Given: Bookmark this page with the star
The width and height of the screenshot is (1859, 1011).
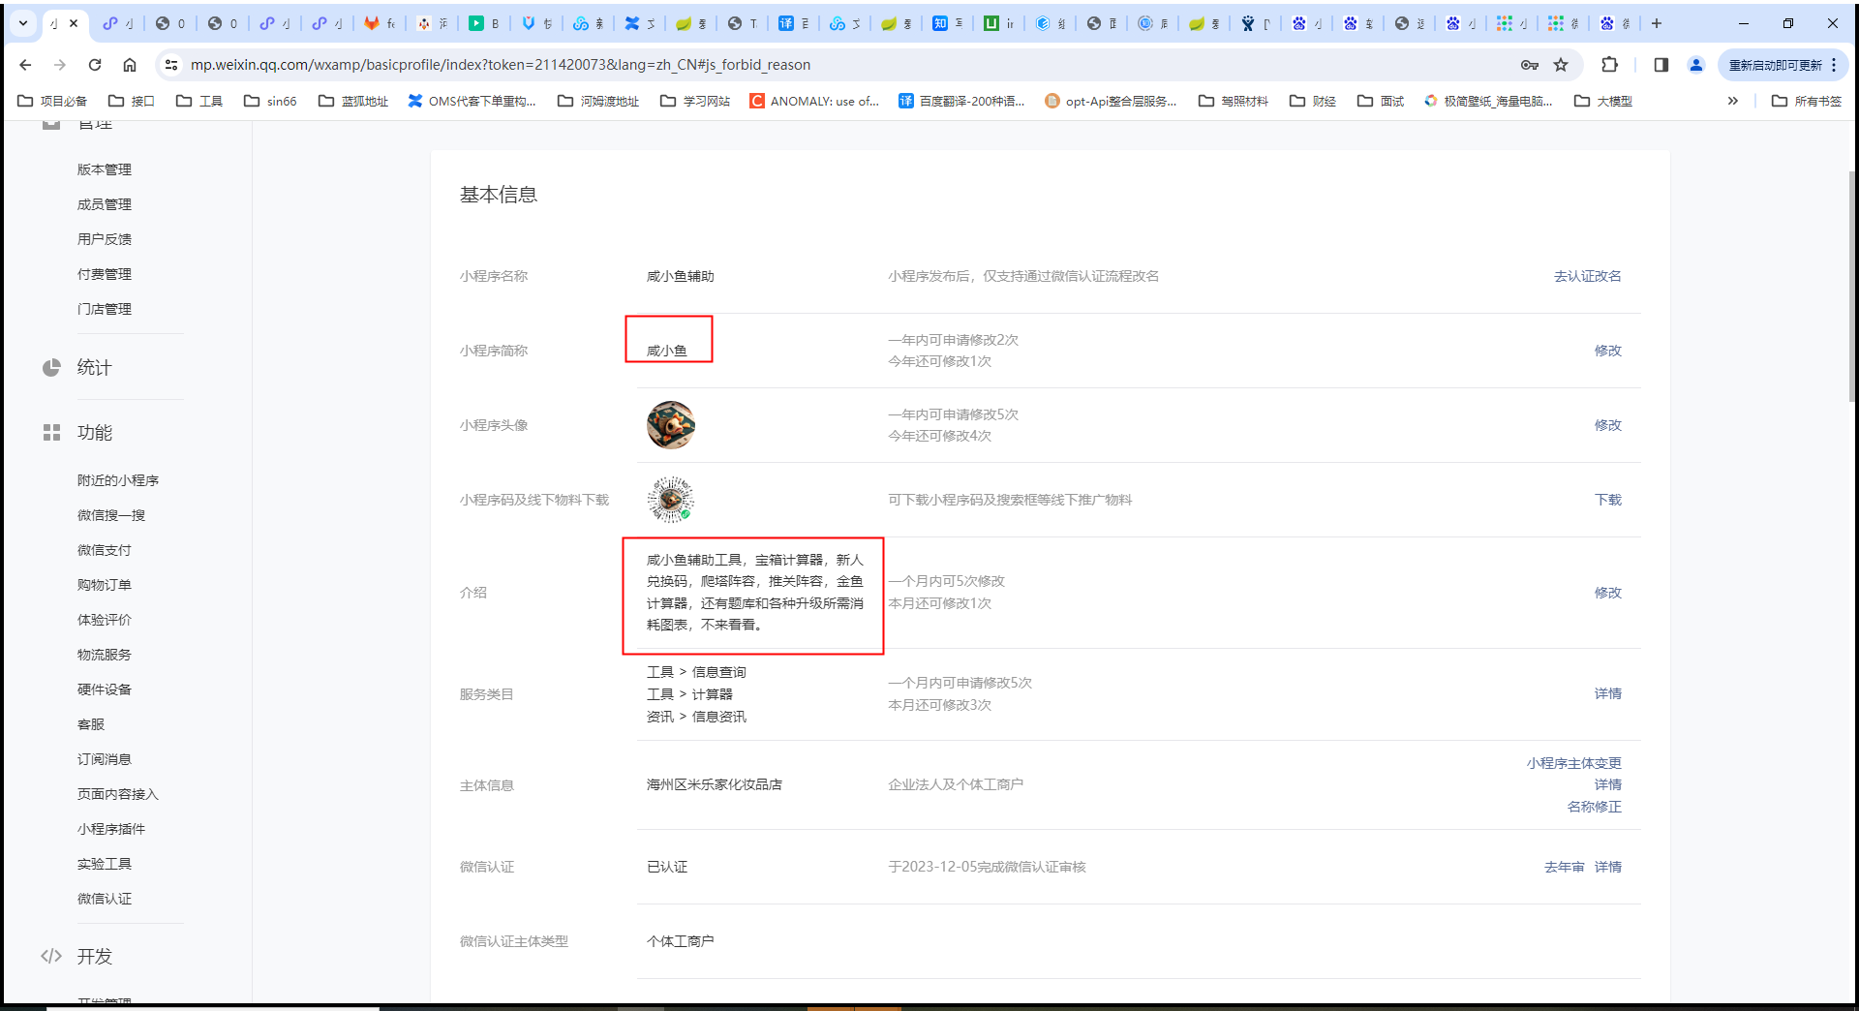Looking at the screenshot, I should [x=1561, y=65].
